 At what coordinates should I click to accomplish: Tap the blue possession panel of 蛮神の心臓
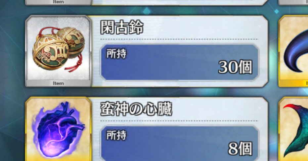(179, 144)
